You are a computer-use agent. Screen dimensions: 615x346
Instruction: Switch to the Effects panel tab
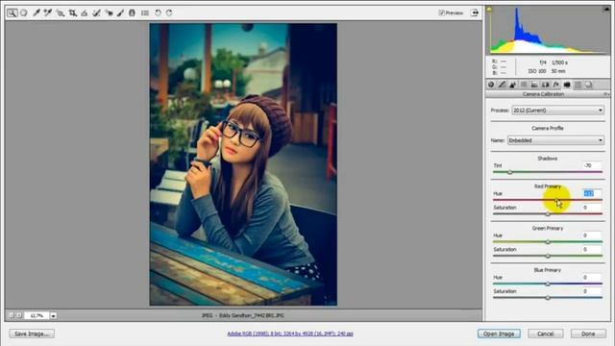(555, 85)
